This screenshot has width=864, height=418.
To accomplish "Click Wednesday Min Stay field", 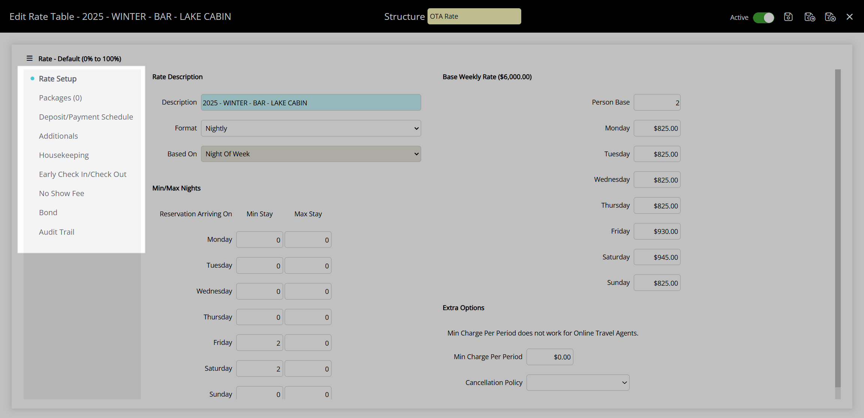I will 259,291.
